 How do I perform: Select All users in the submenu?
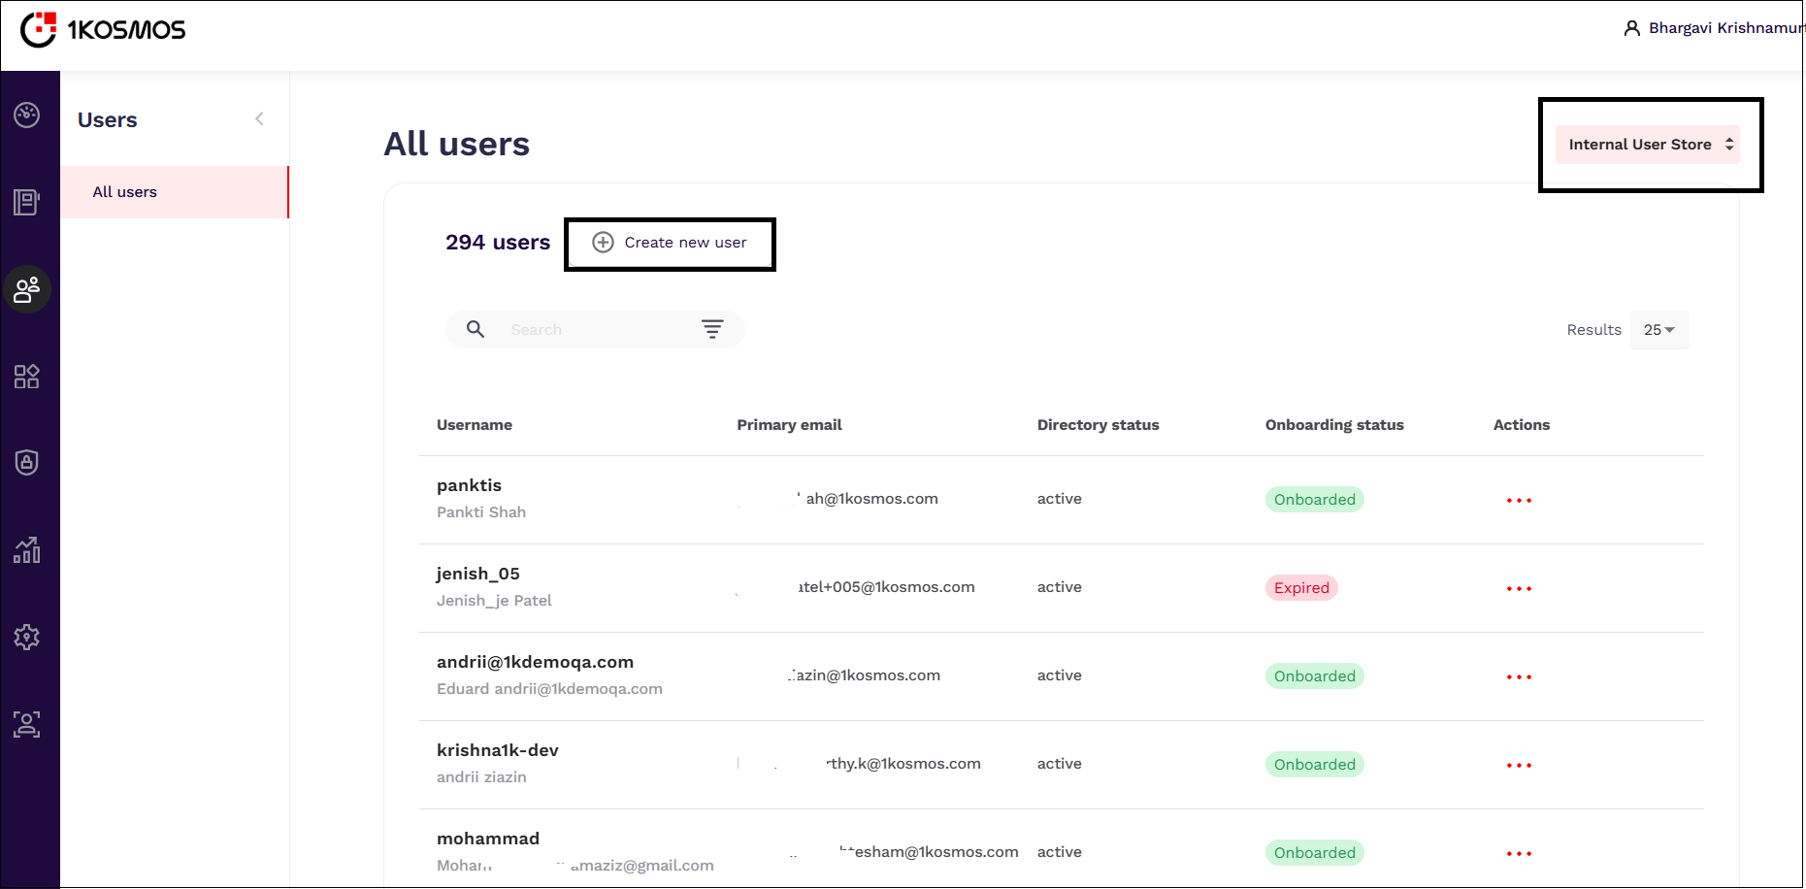pyautogui.click(x=125, y=192)
